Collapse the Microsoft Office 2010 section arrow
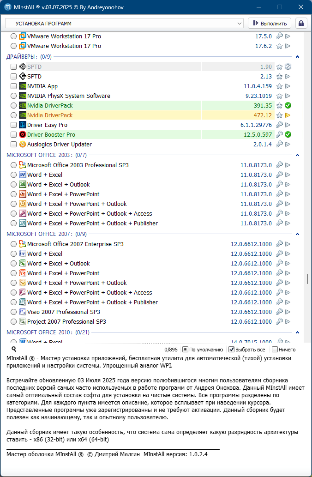The image size is (312, 477). coord(297,332)
